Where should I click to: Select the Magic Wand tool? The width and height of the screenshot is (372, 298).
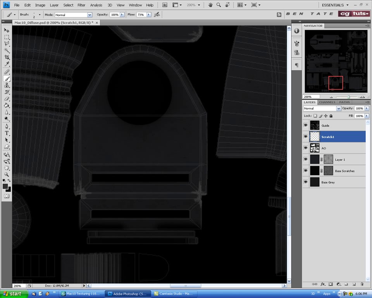[x=7, y=50]
